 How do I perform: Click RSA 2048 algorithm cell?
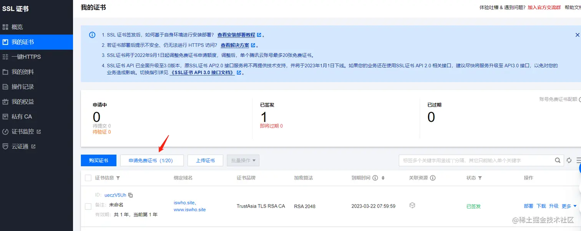tap(305, 206)
